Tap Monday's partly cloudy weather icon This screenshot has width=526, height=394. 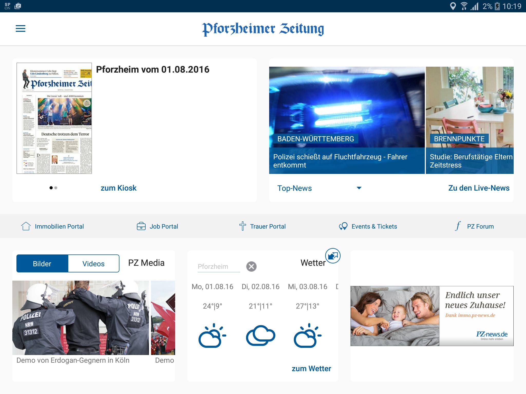[x=212, y=336]
